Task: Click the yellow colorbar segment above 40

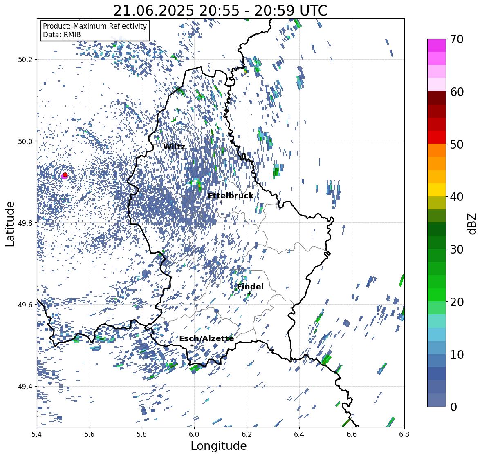Action: tap(437, 190)
